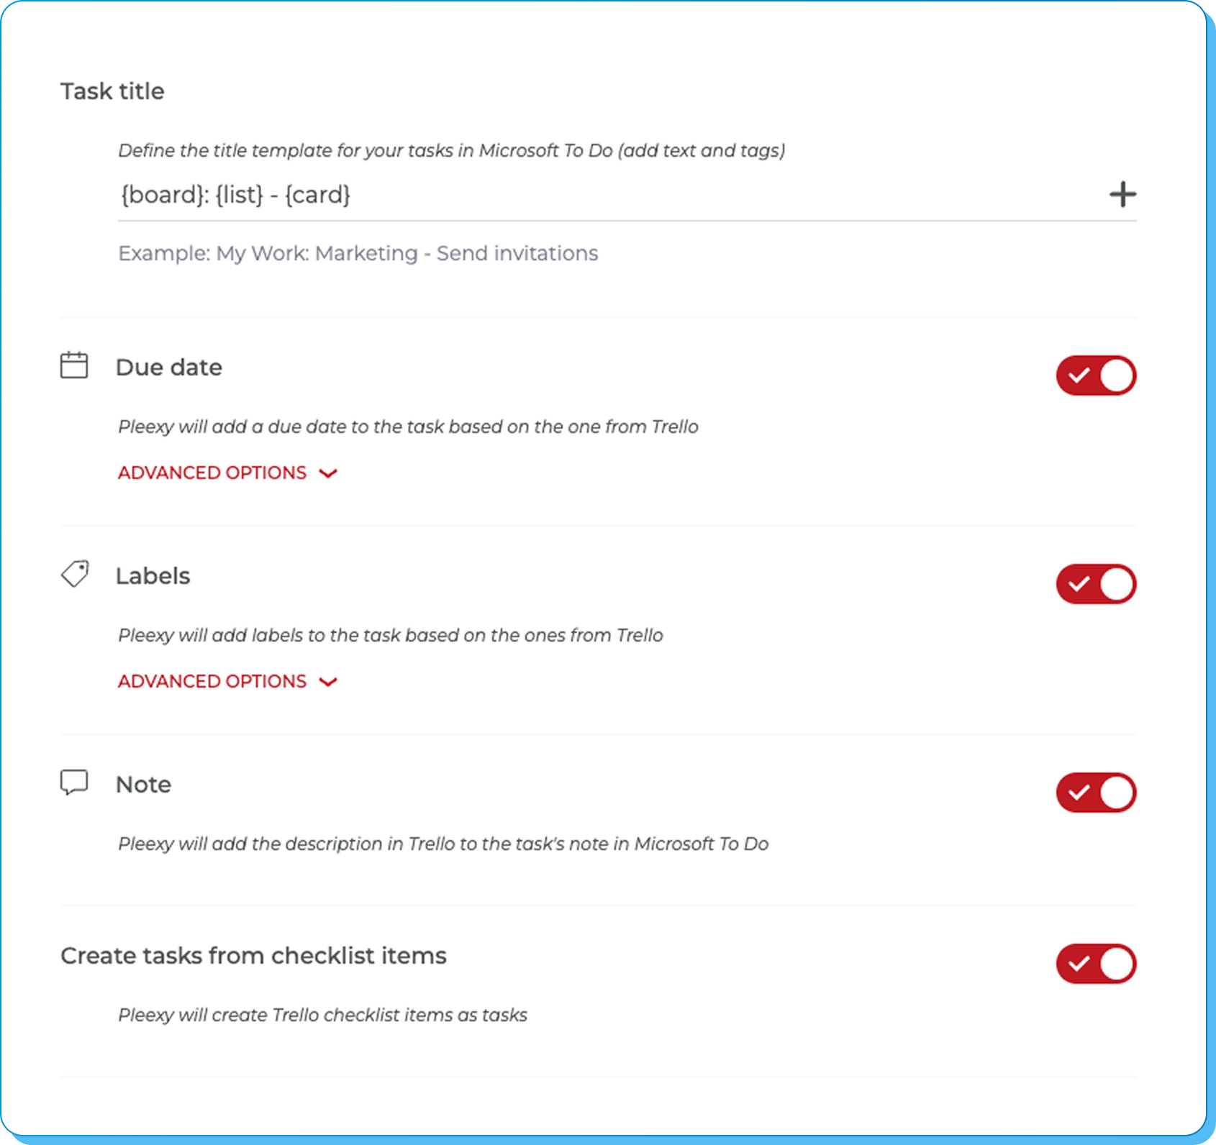The width and height of the screenshot is (1216, 1145).
Task: Click the calendar icon next to Due date
Action: 74,365
